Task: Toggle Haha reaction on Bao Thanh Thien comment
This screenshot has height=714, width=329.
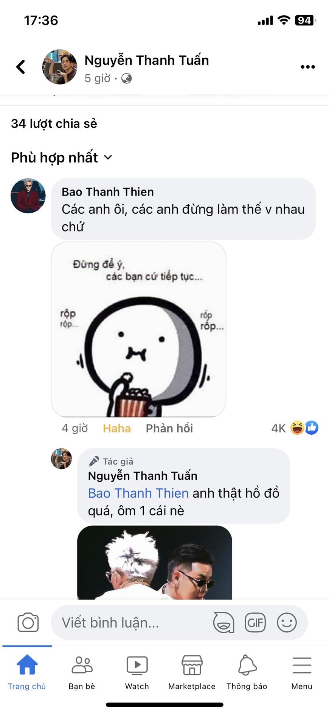Action: coord(116,428)
